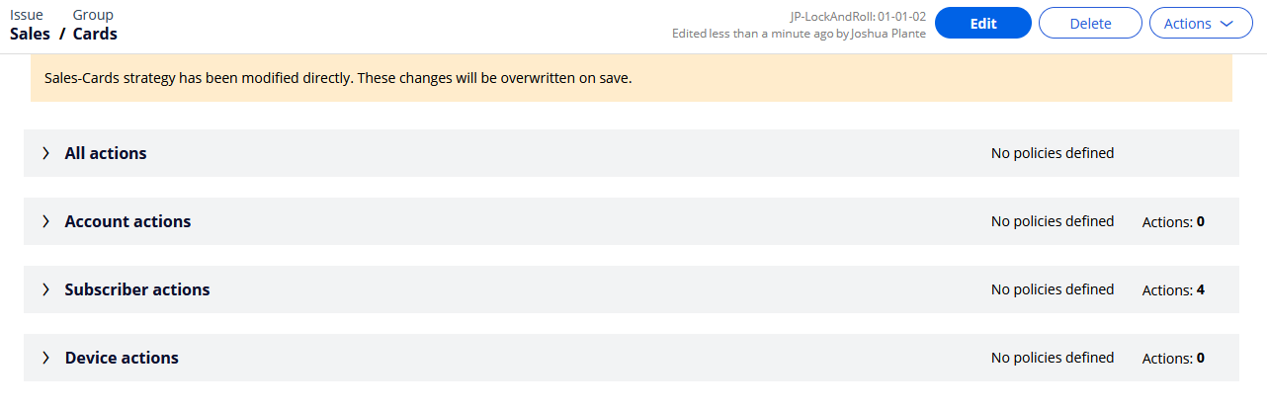This screenshot has width=1267, height=409.
Task: Select the 'Subscriber actions' section title
Action: (x=137, y=289)
